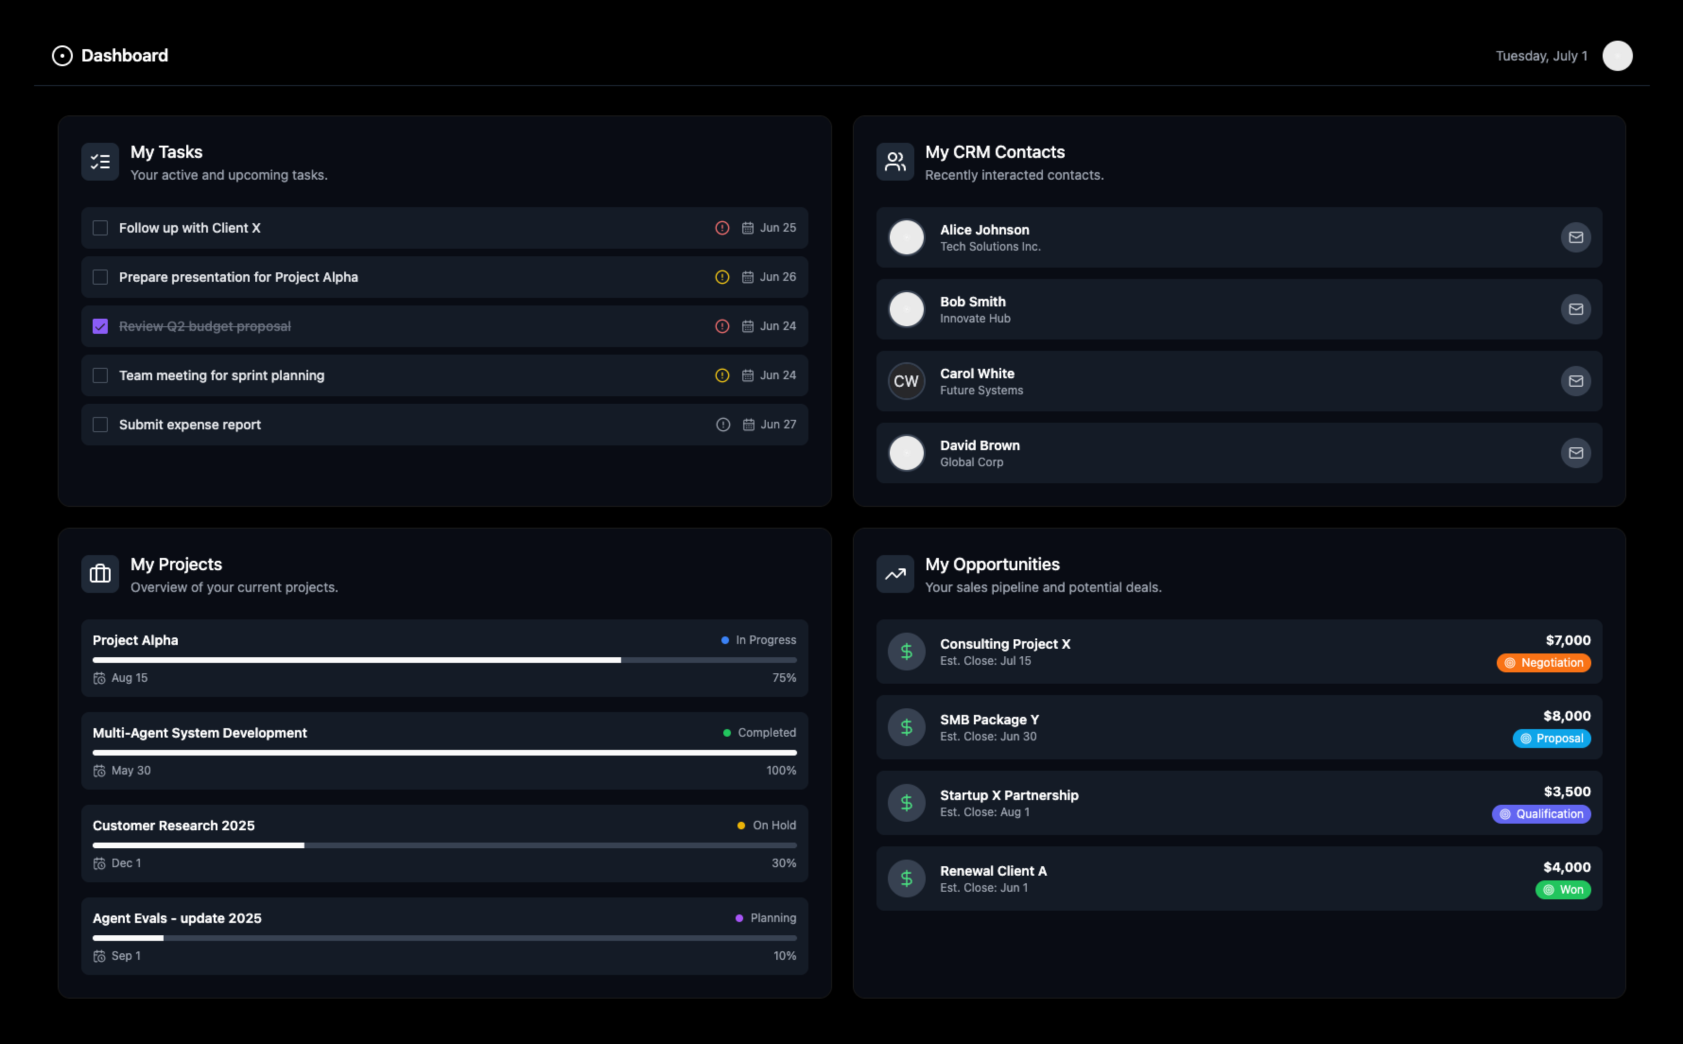The height and width of the screenshot is (1044, 1683).
Task: Click David Brown's envelope icon
Action: (1575, 453)
